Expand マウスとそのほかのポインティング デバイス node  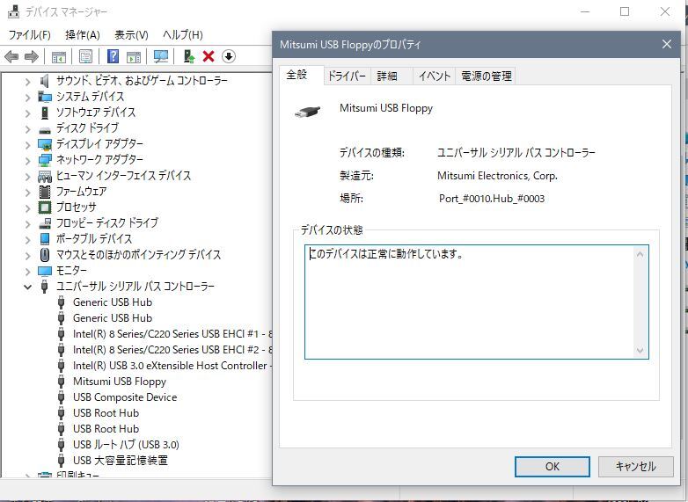coord(27,256)
